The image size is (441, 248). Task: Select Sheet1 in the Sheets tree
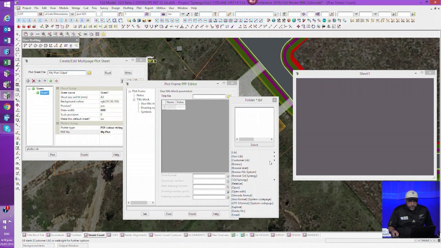coord(44,93)
